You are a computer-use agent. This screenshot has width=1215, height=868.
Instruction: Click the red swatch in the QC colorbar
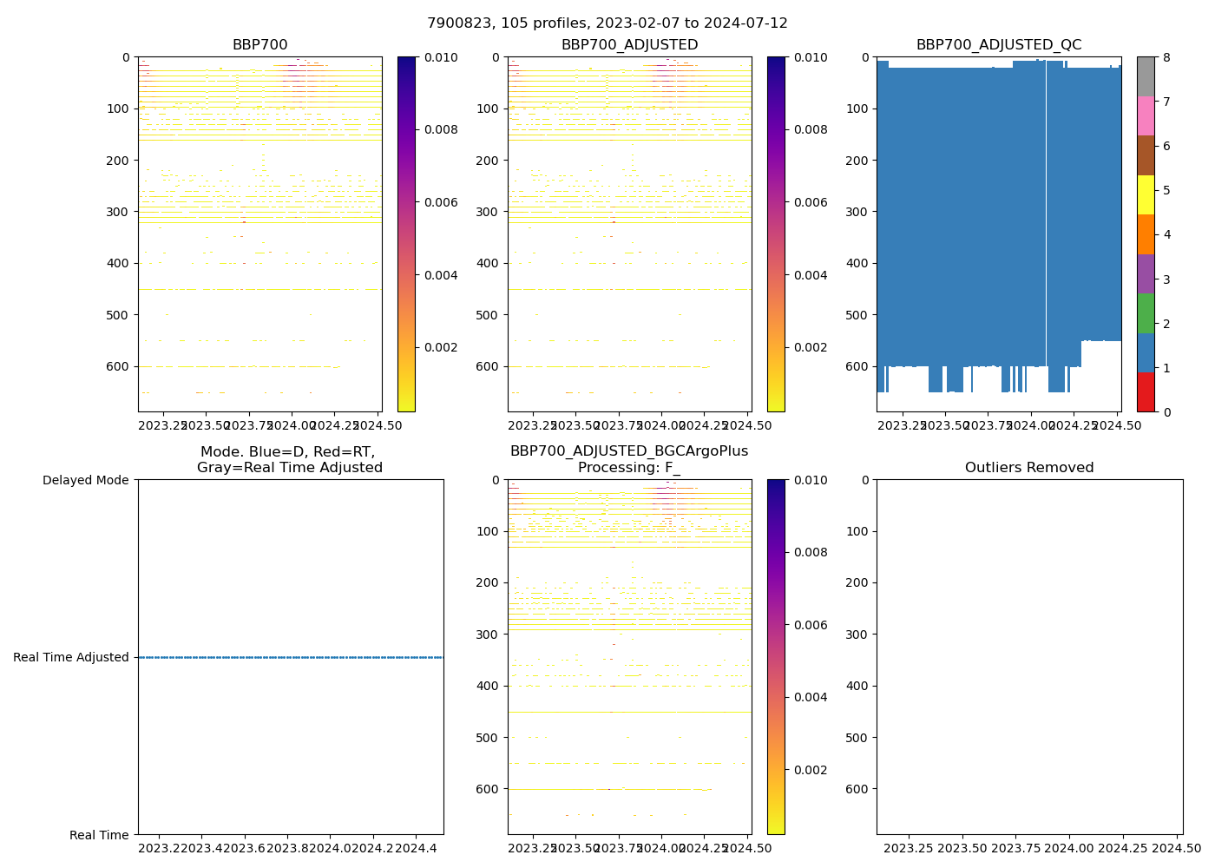click(x=1146, y=392)
